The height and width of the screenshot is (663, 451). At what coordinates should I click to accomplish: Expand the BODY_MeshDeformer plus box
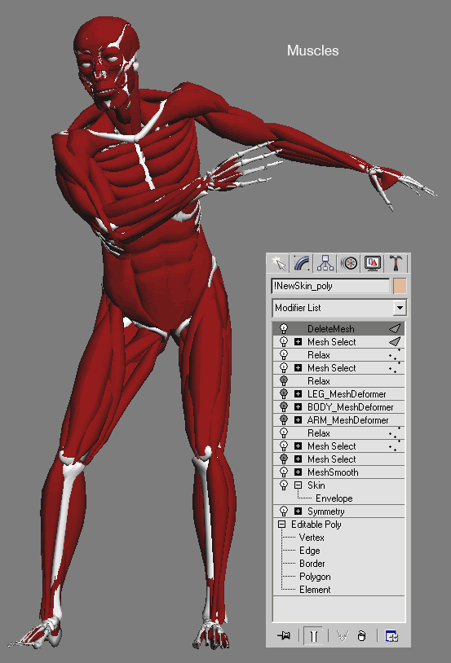click(x=298, y=406)
